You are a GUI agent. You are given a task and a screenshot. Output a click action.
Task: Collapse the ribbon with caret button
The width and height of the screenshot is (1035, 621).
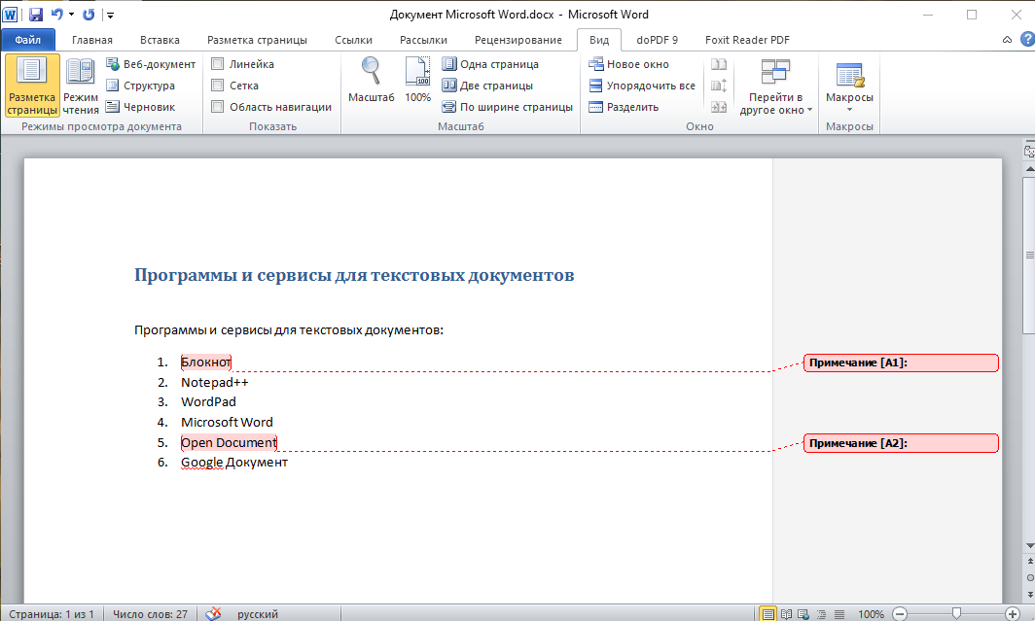click(1007, 40)
